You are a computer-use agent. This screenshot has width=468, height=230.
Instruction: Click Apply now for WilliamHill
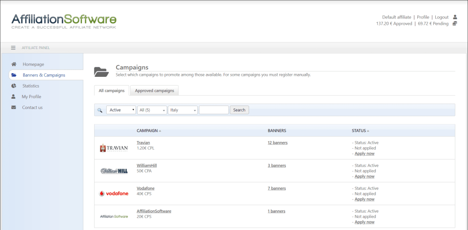click(x=365, y=177)
